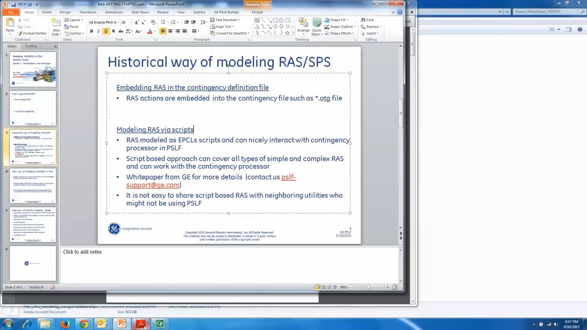Image resolution: width=587 pixels, height=330 pixels.
Task: Fit slide to current window
Action: tap(395, 287)
